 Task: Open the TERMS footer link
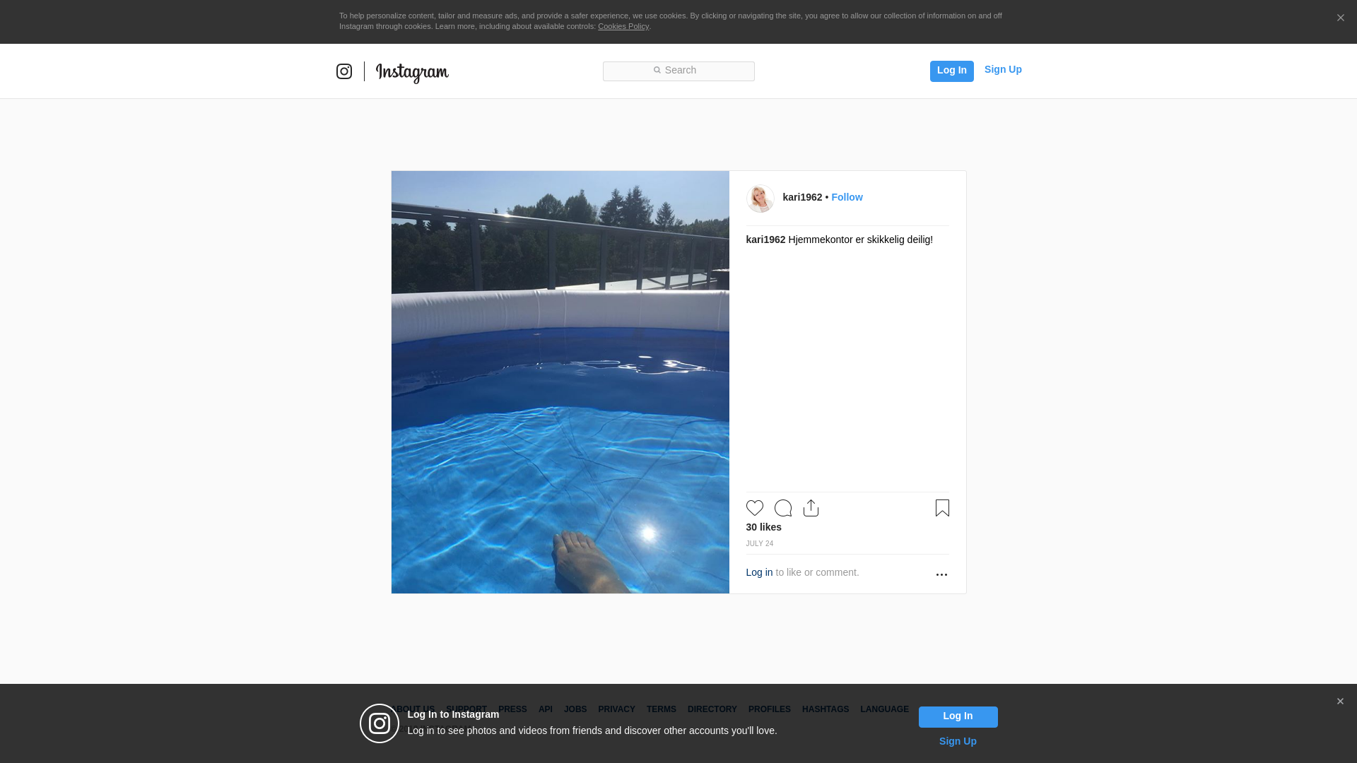pos(662,709)
